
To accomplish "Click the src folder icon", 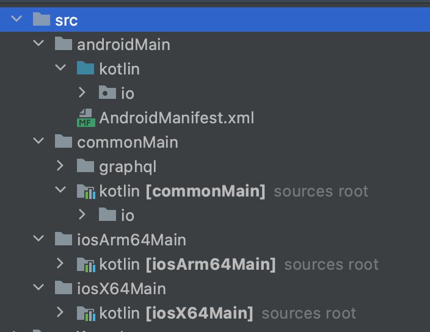I will tap(41, 19).
